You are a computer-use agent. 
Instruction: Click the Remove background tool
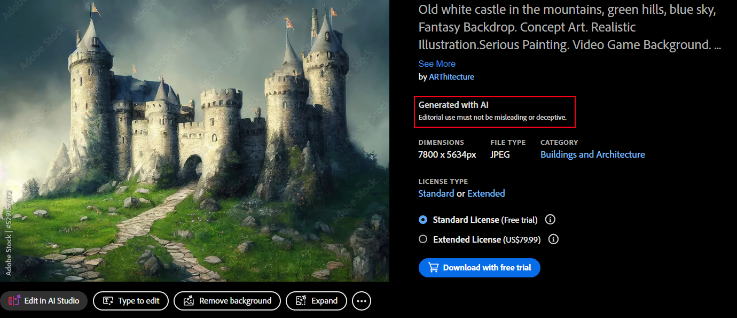click(x=227, y=301)
